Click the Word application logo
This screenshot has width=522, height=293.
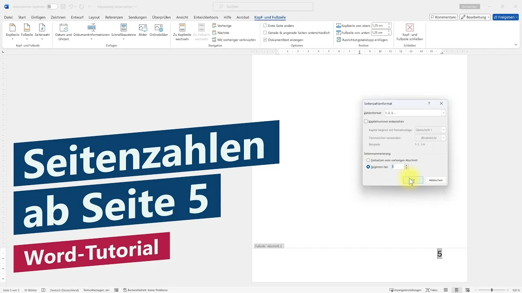pyautogui.click(x=6, y=7)
